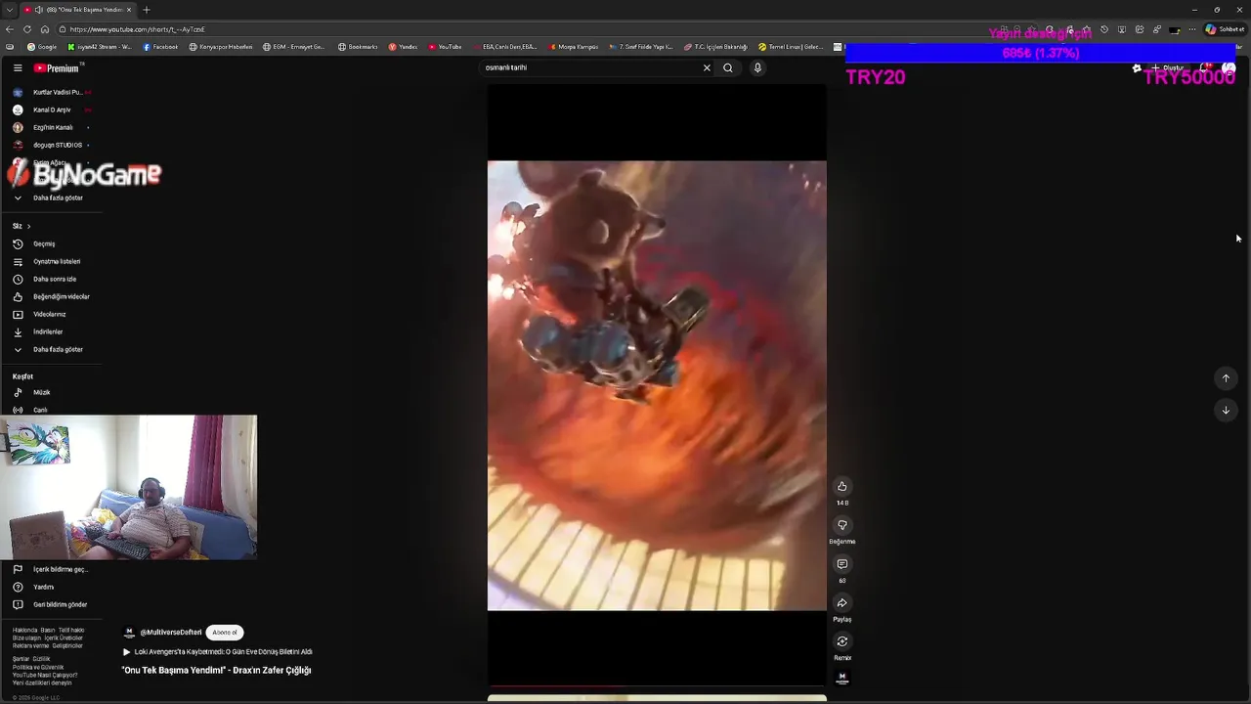
Task: Open the Yandex bookmark
Action: (x=403, y=46)
